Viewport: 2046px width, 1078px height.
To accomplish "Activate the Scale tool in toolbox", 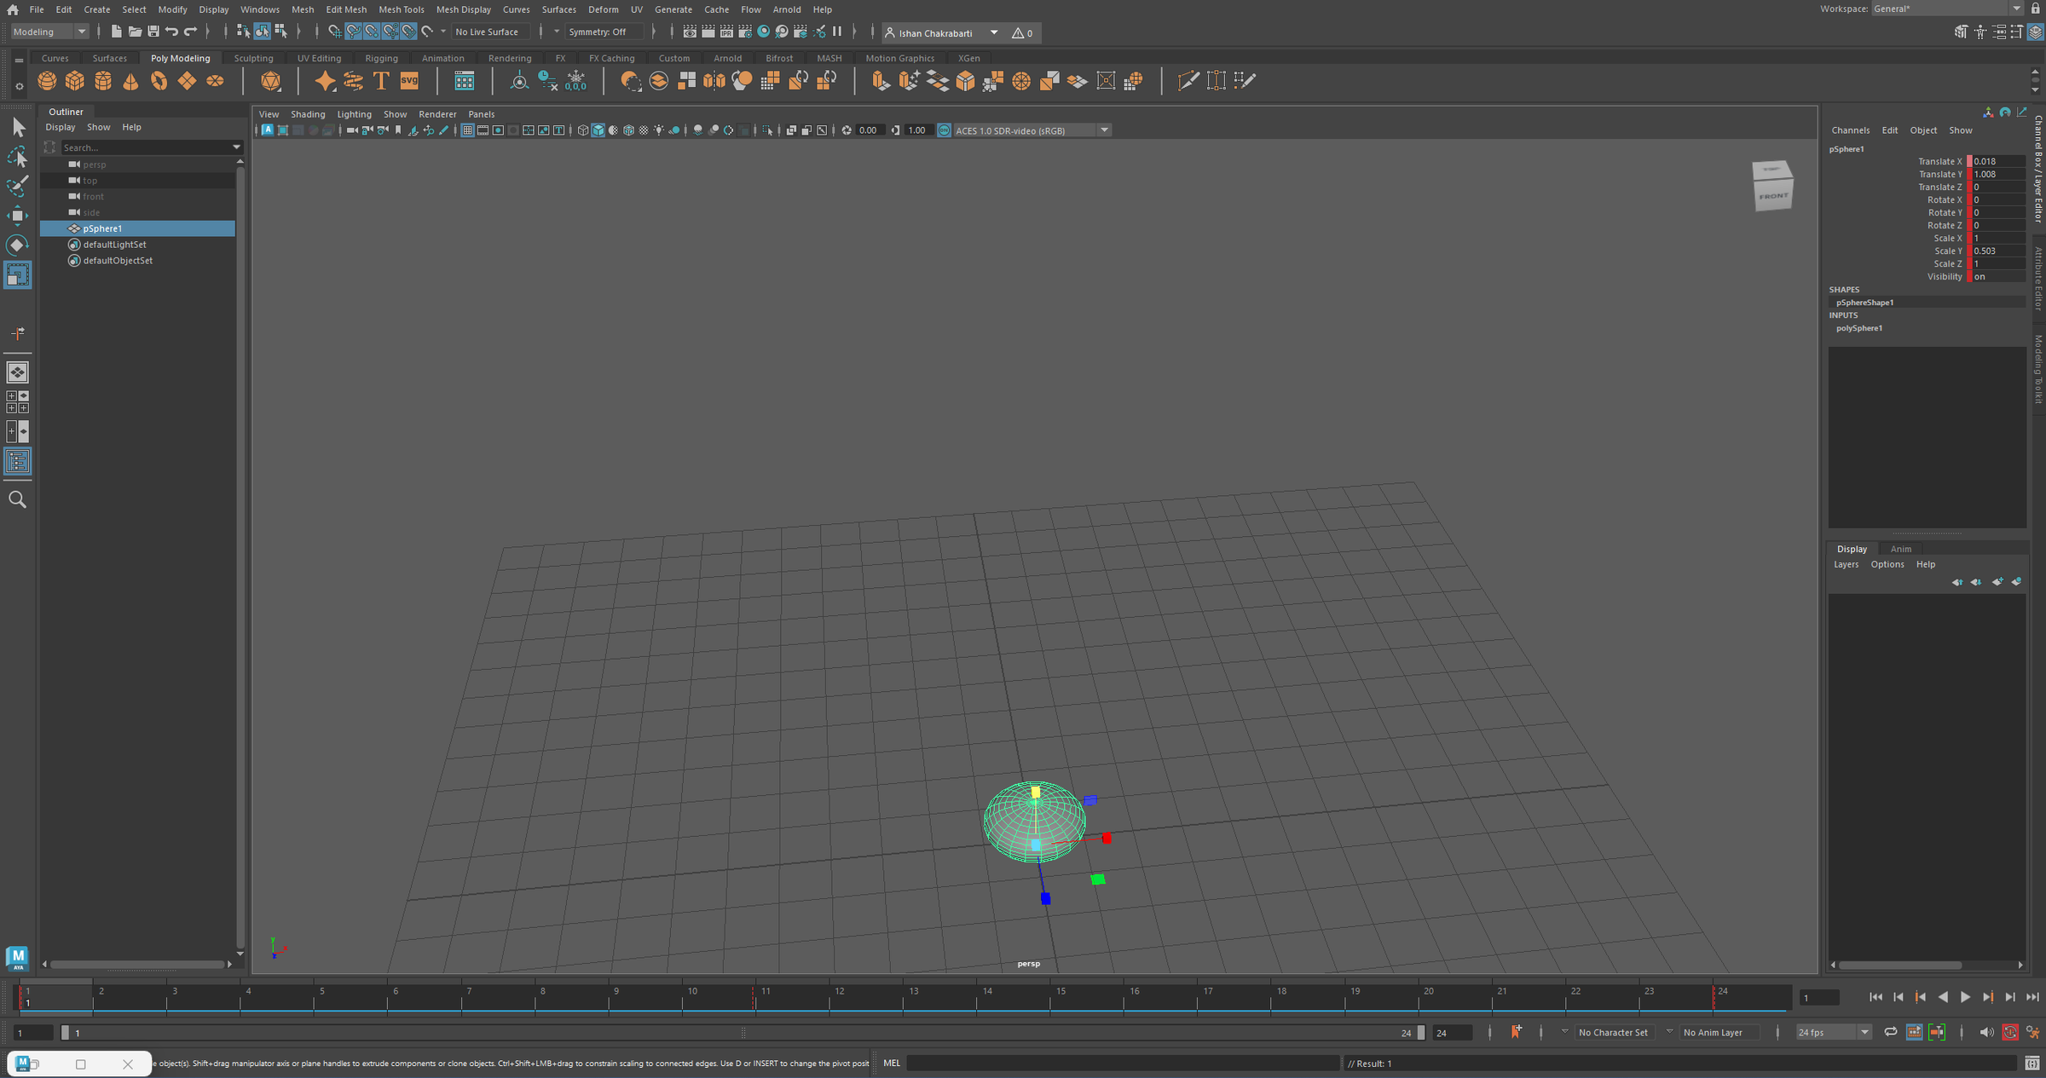I will (x=18, y=274).
